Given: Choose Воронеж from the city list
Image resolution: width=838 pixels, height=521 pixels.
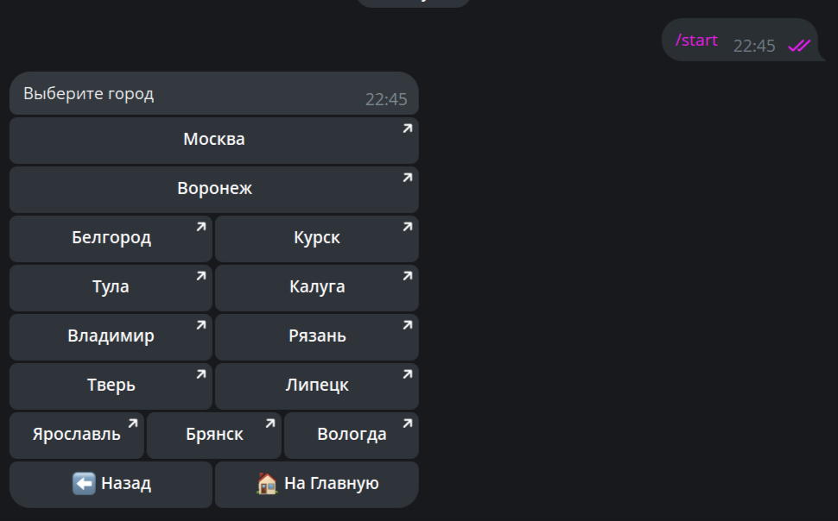Looking at the screenshot, I should coord(213,190).
